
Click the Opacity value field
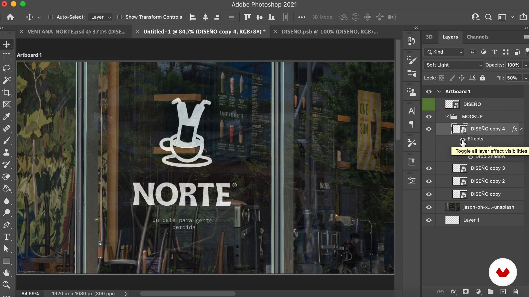click(513, 65)
